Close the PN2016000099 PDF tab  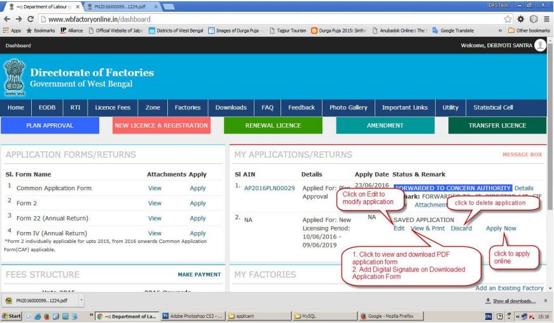pos(156,7)
